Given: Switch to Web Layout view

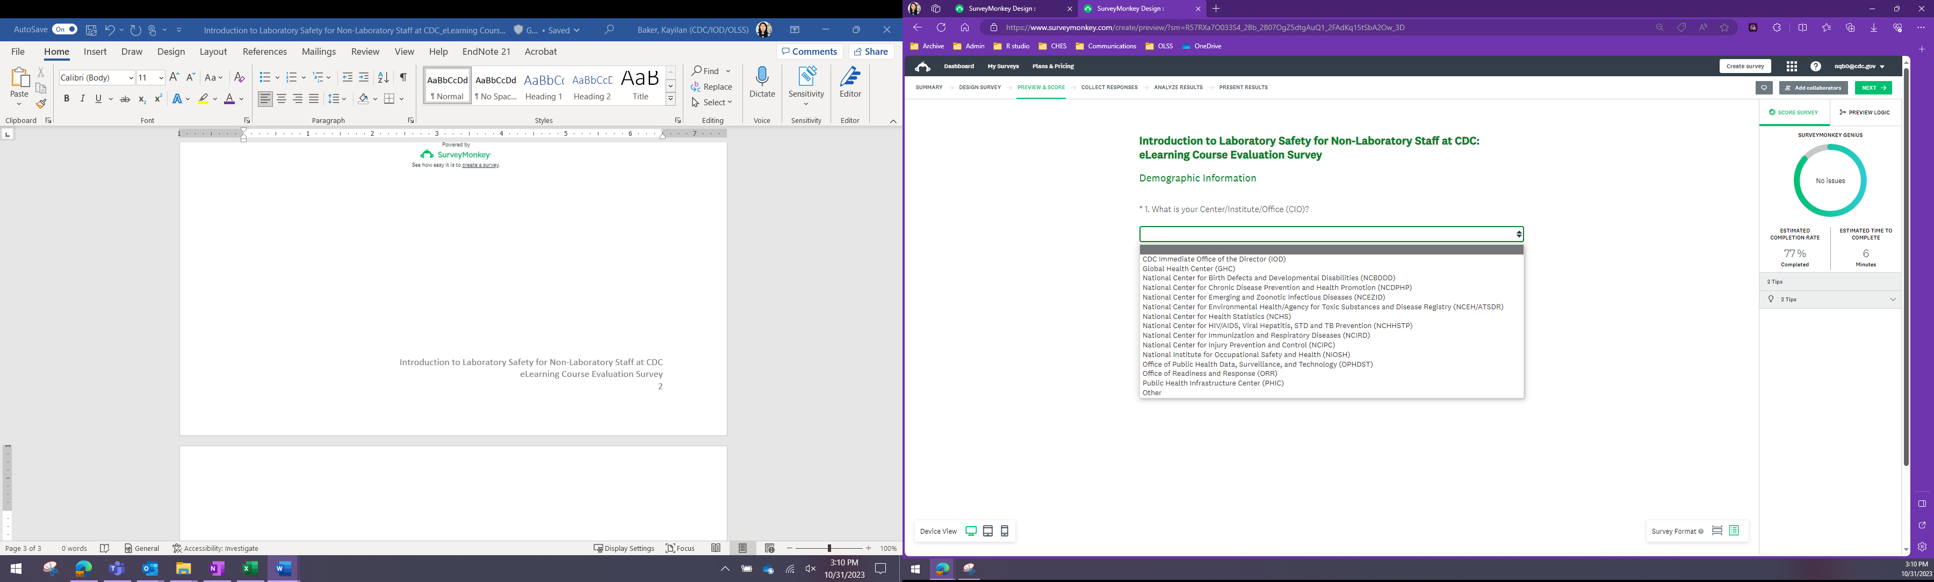Looking at the screenshot, I should (769, 548).
